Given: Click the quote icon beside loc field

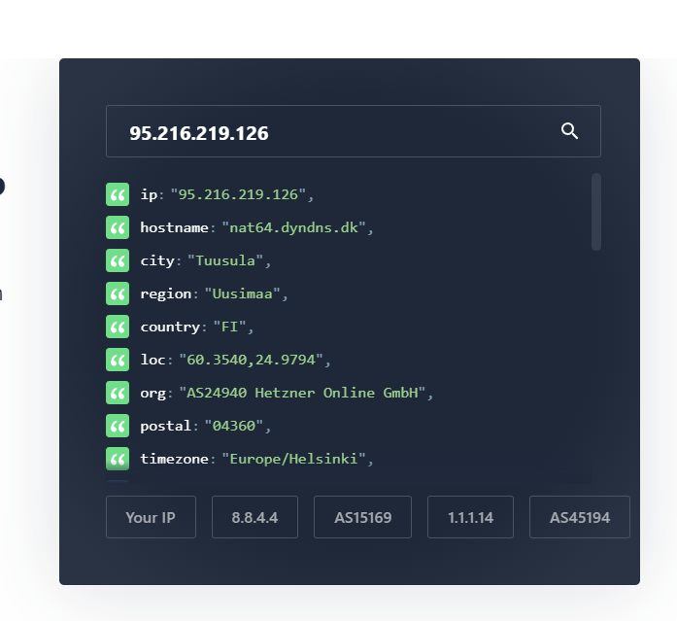Looking at the screenshot, I should (118, 360).
